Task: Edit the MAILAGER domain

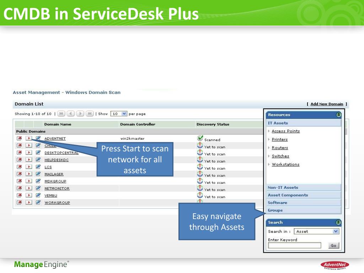Action: (x=38, y=174)
